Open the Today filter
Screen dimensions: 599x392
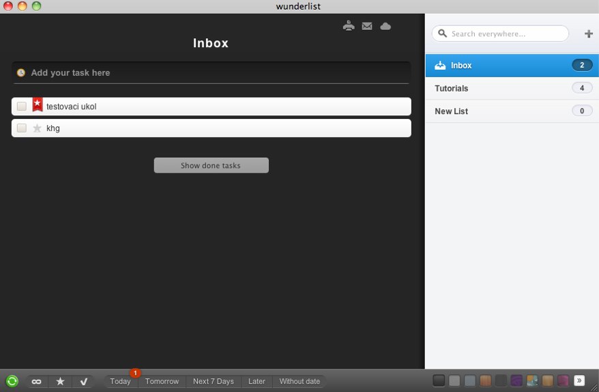[x=120, y=381]
